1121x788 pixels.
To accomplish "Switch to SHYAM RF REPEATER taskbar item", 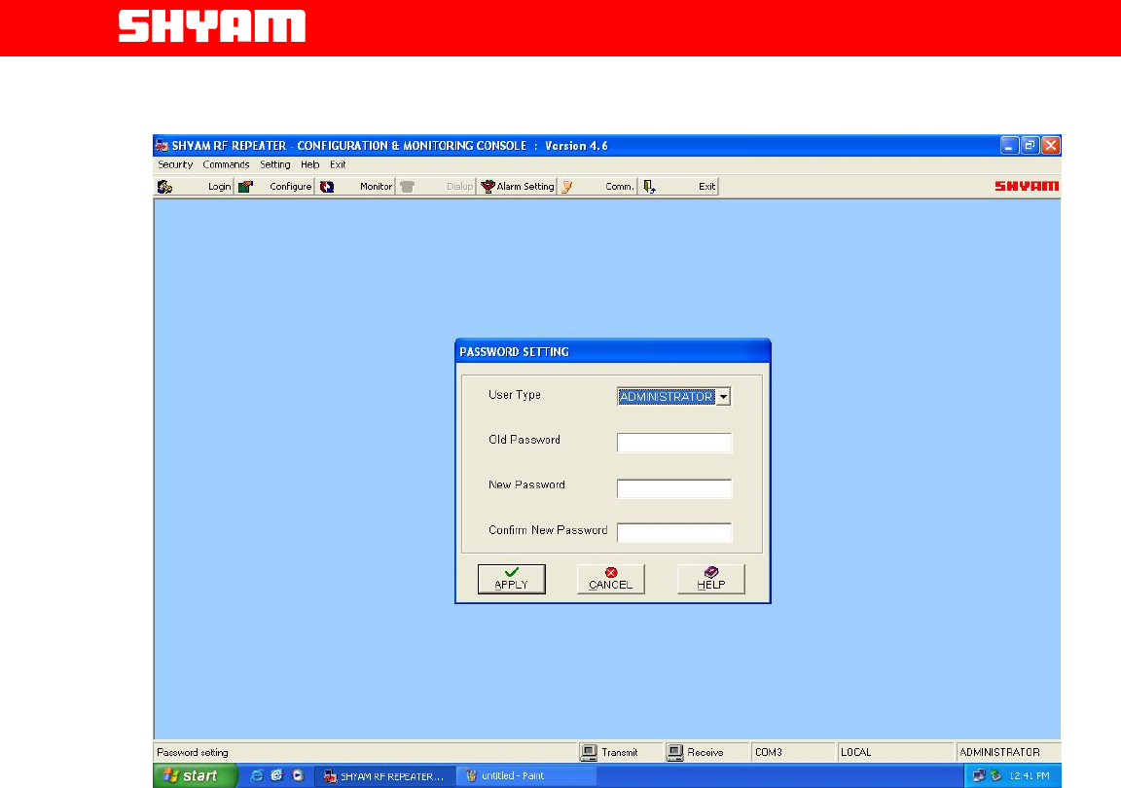I will tap(385, 776).
